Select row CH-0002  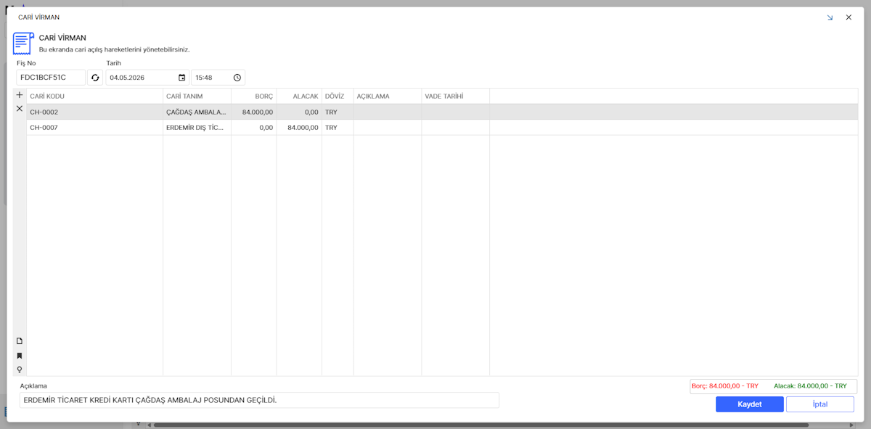pos(442,112)
